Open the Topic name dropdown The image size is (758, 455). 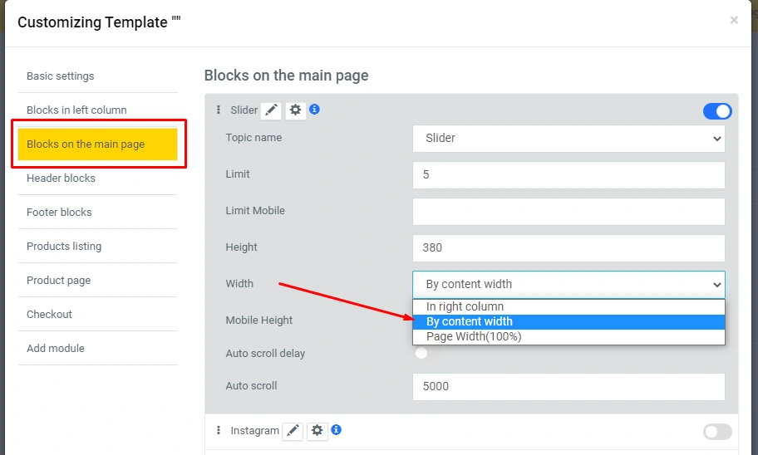point(568,139)
